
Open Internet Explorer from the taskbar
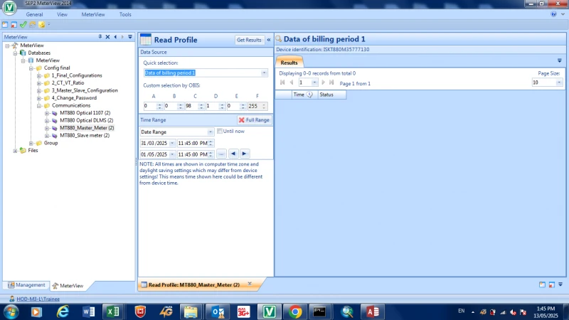point(63,311)
